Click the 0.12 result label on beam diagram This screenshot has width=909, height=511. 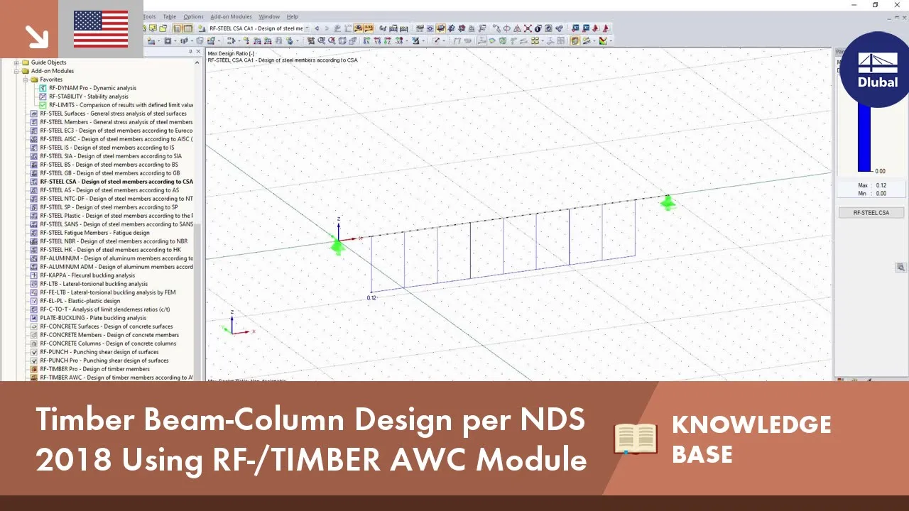pos(371,298)
